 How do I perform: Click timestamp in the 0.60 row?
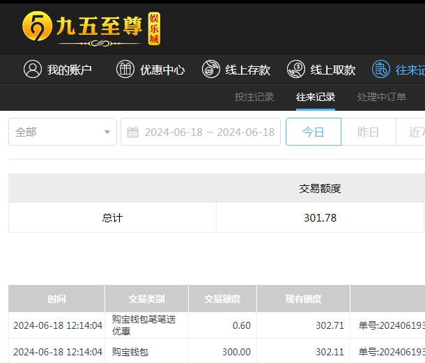click(x=58, y=325)
